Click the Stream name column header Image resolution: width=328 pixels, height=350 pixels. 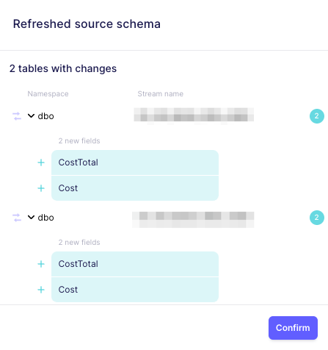point(161,93)
